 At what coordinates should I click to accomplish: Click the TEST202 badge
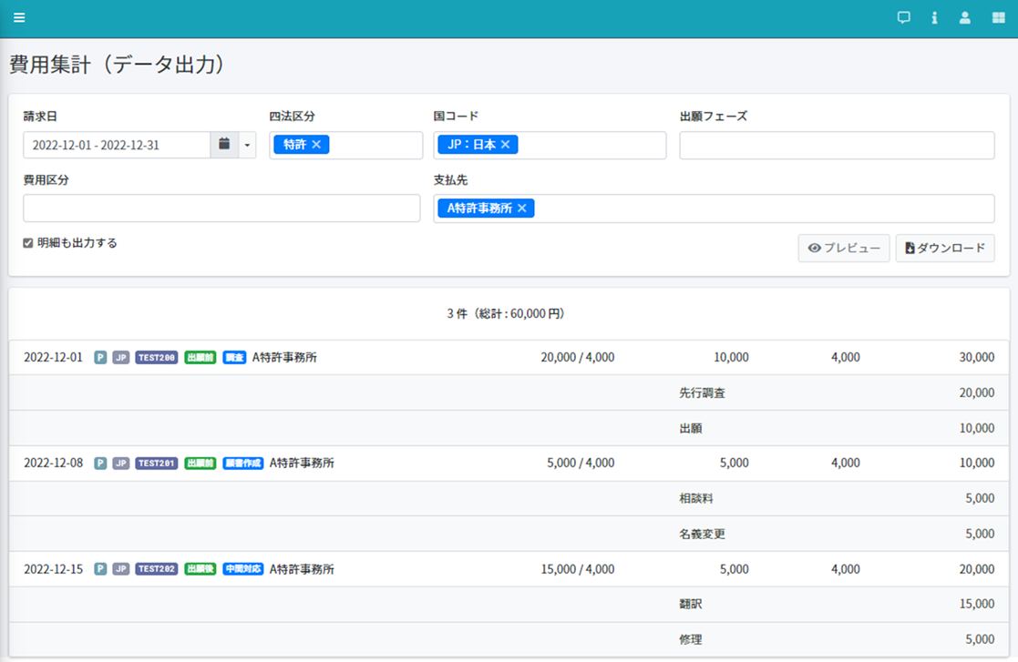pyautogui.click(x=157, y=568)
